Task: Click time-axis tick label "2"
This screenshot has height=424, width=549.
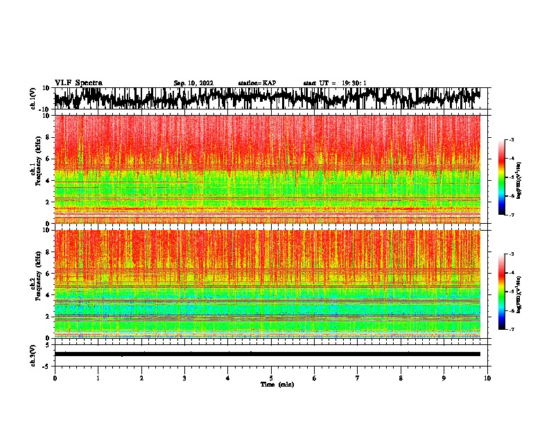Action: [141, 378]
